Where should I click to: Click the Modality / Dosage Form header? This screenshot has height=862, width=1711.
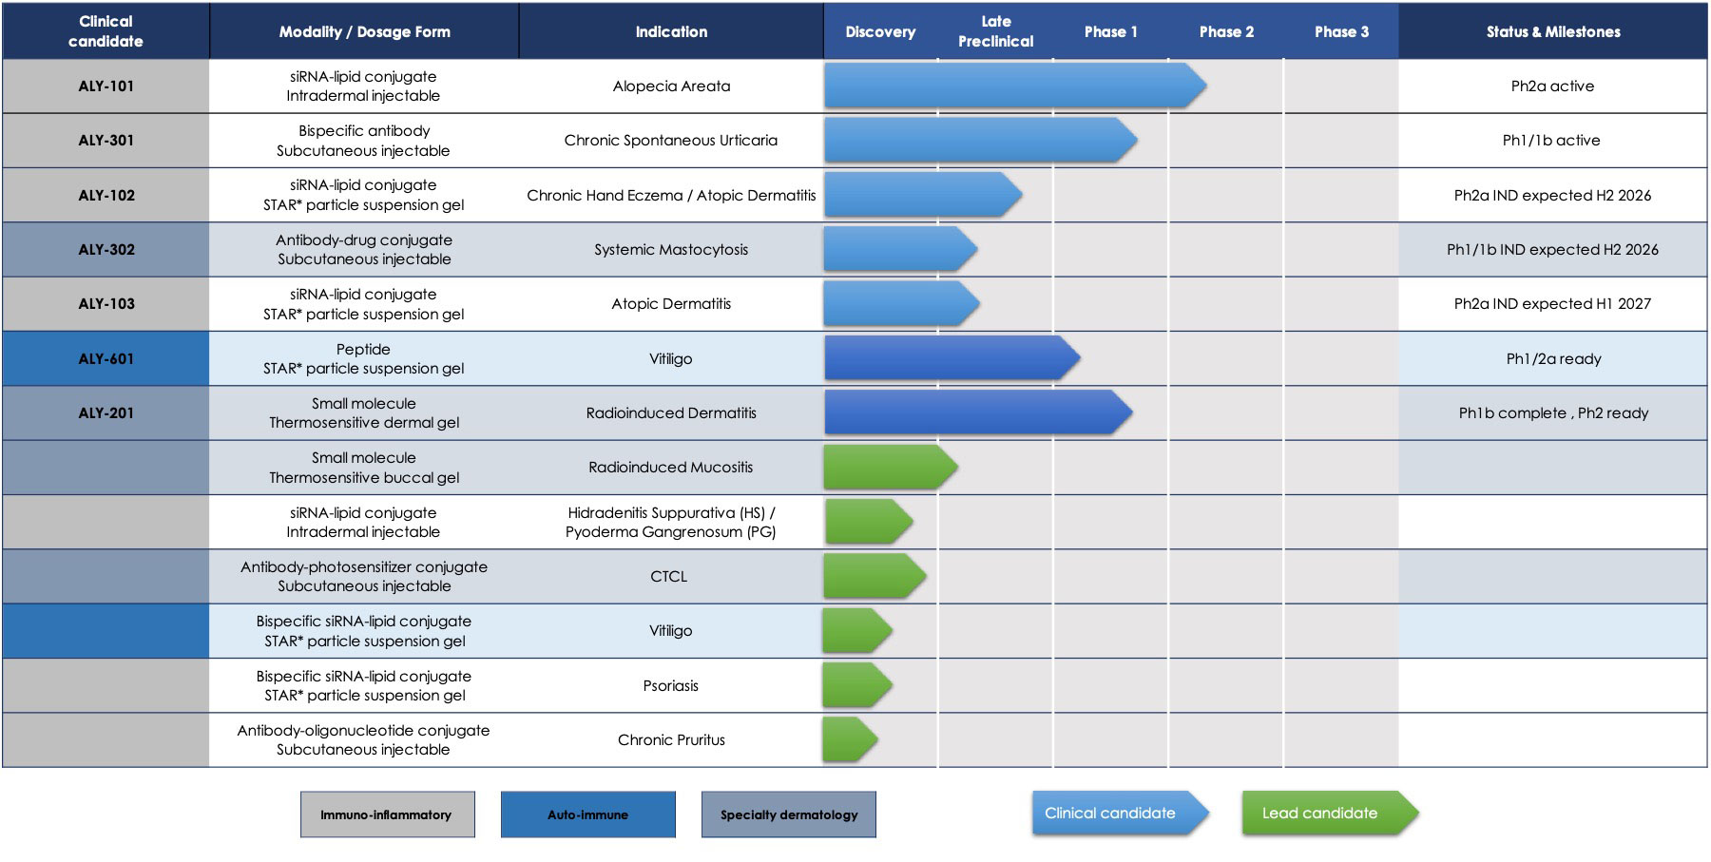tap(364, 31)
